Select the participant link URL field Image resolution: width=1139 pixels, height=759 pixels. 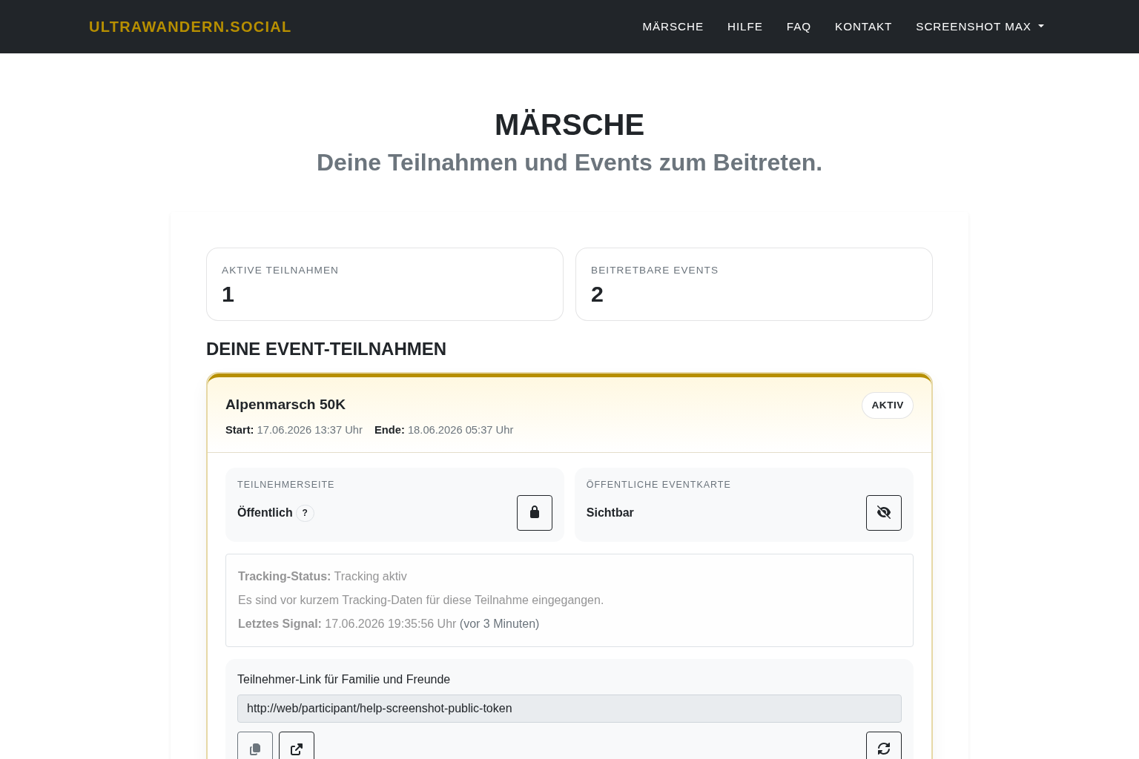(569, 709)
